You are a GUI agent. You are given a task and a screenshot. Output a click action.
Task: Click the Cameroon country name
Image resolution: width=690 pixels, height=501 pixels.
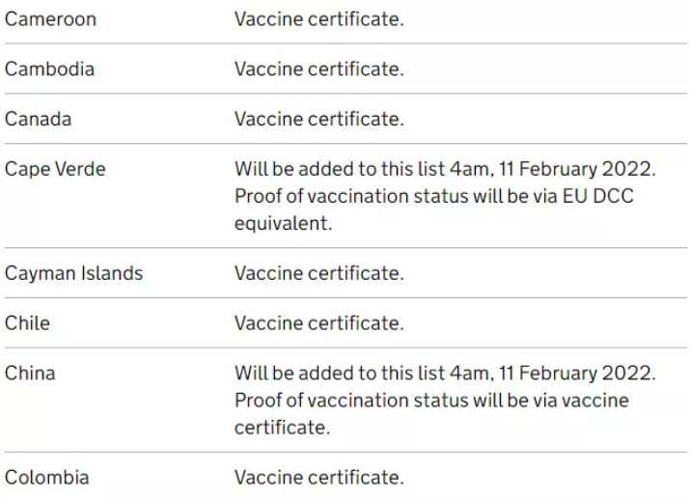pos(50,19)
